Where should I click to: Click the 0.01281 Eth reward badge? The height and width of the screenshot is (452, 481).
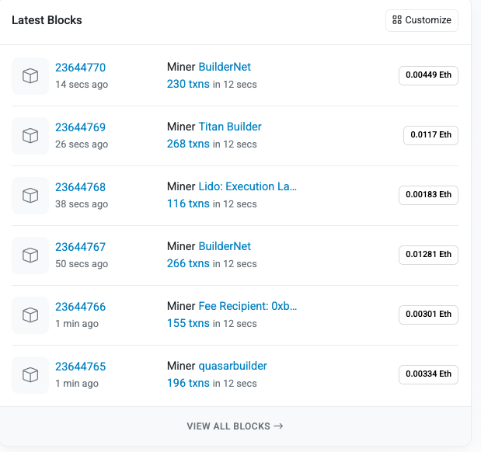point(428,255)
